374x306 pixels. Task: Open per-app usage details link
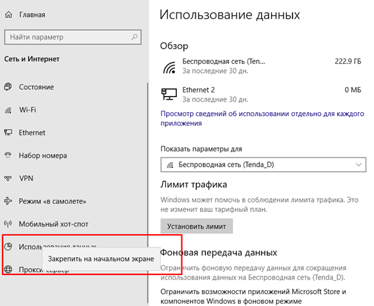click(x=262, y=119)
